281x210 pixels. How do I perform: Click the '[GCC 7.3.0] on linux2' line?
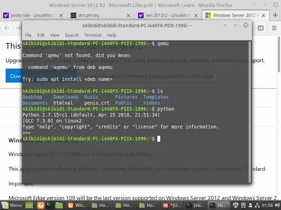52,121
